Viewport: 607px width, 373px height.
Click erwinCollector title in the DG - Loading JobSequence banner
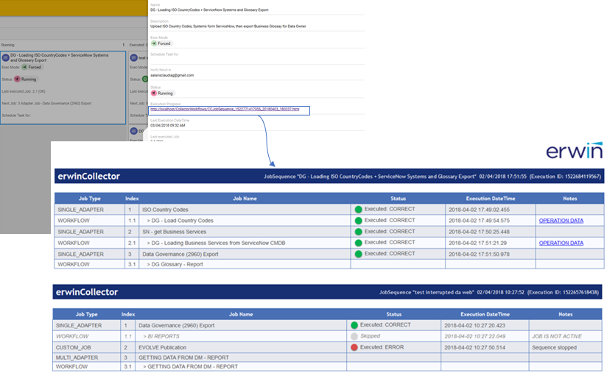pos(88,177)
